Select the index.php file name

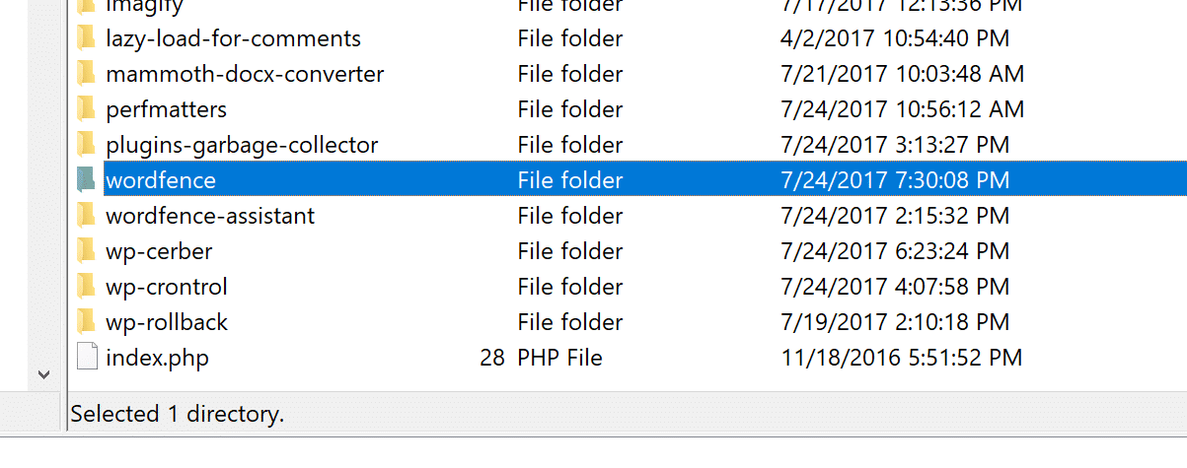157,358
